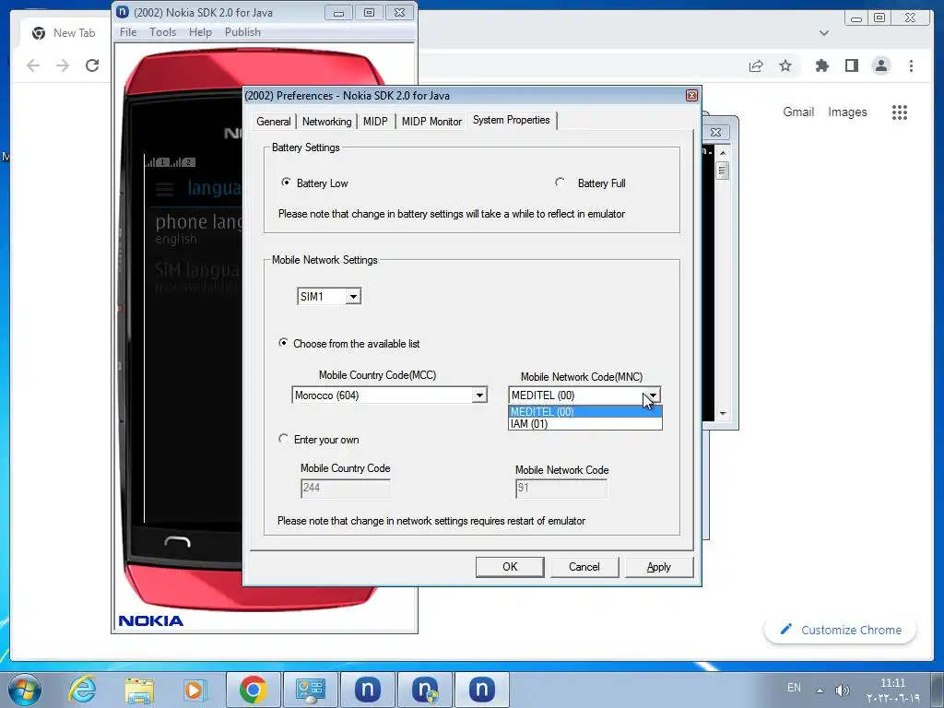Switch to the Networking tab
The image size is (944, 708).
pos(326,122)
